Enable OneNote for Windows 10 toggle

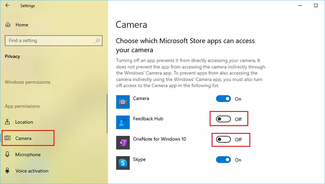point(223,139)
